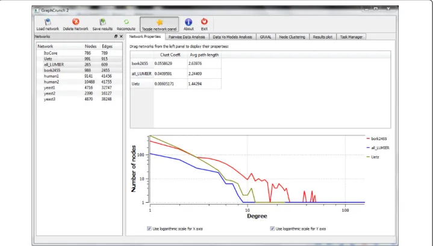The image size is (433, 246).
Task: Select the bork2455 network in list
Action: pyautogui.click(x=79, y=70)
